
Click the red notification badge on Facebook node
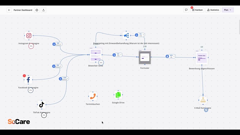point(24,76)
